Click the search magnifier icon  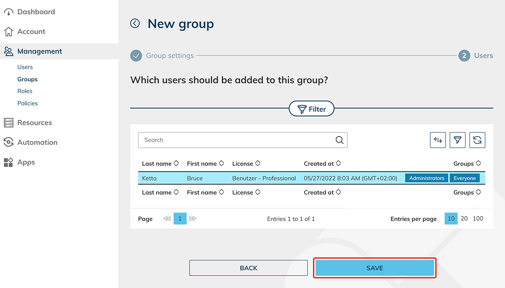339,140
